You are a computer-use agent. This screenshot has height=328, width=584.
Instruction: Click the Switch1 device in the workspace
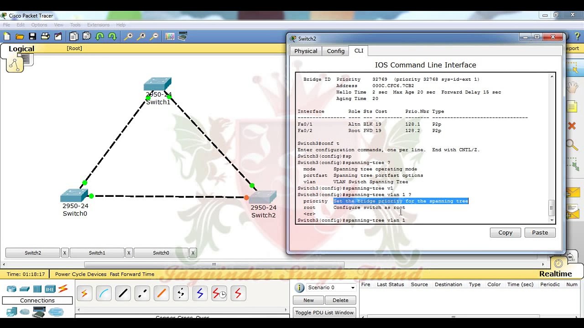[x=158, y=85]
